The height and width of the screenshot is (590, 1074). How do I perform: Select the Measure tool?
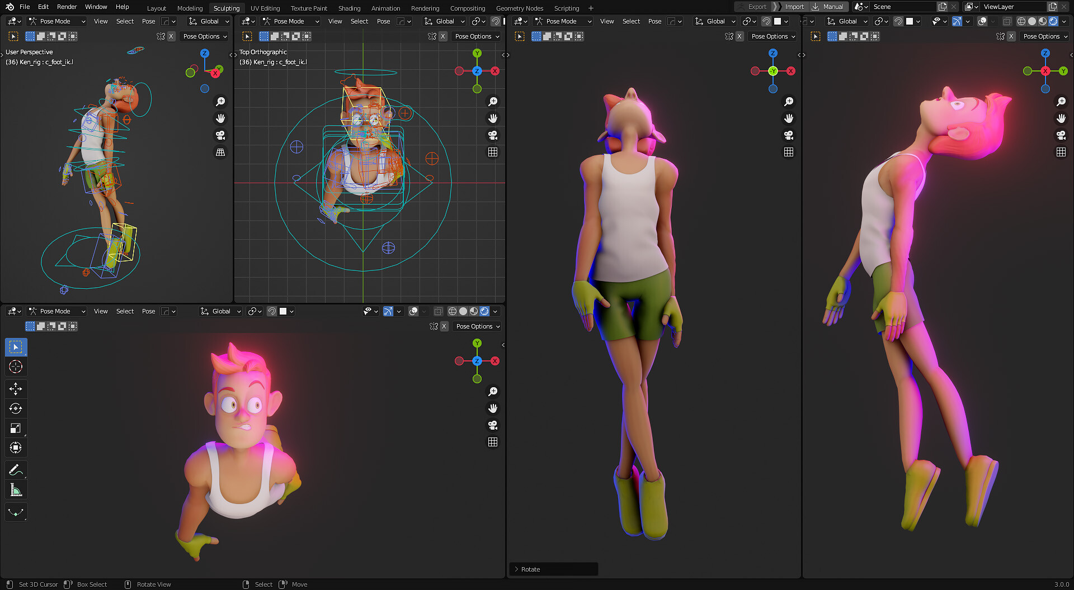point(16,489)
